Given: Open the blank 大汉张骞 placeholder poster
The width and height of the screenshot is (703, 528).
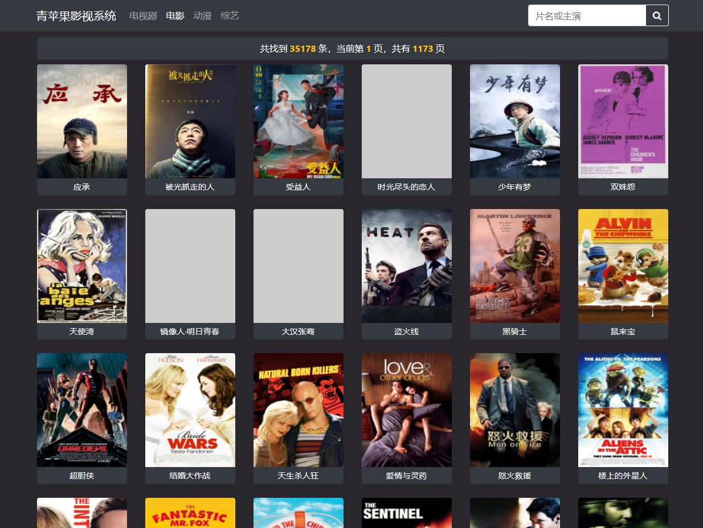Looking at the screenshot, I should 299,266.
